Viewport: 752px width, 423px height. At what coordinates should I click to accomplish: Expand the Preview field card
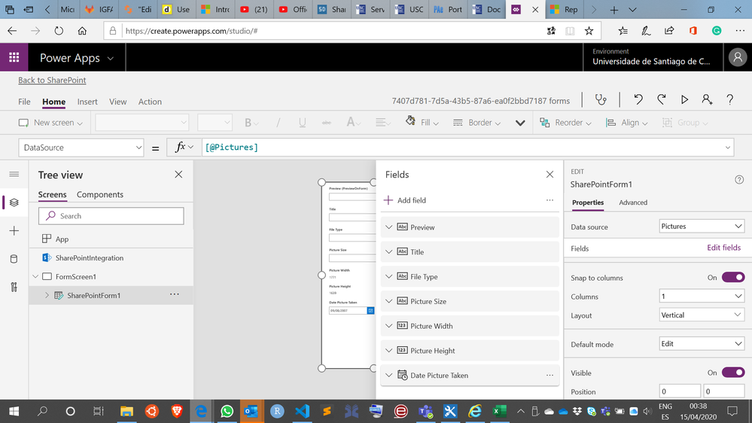click(389, 227)
